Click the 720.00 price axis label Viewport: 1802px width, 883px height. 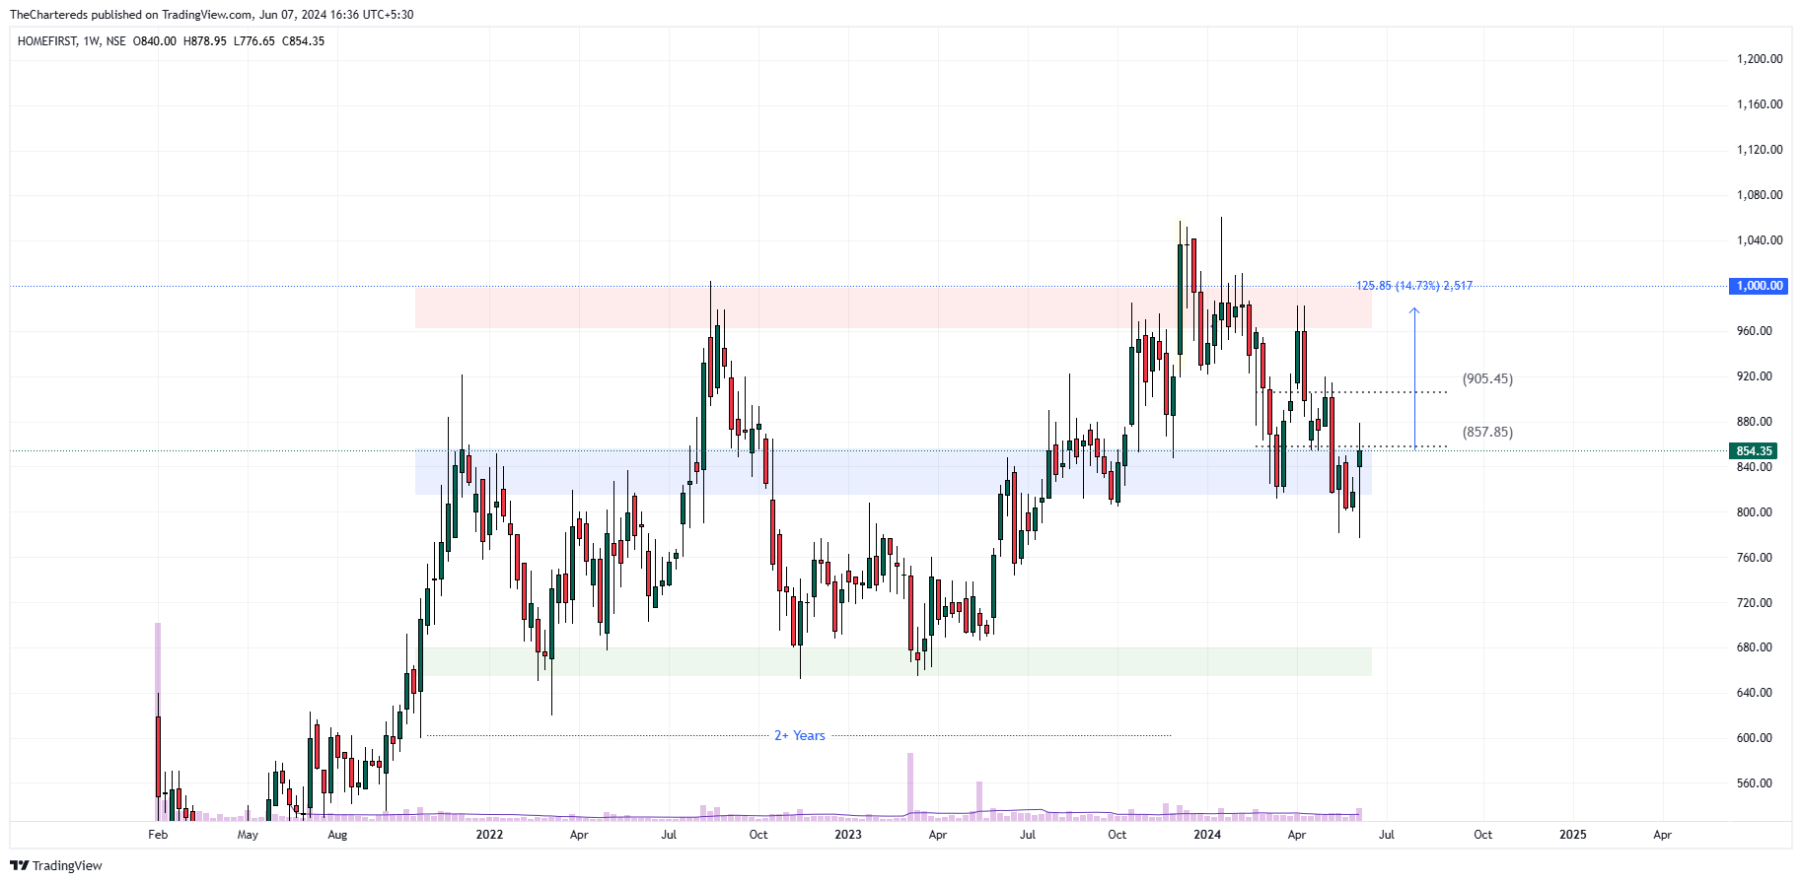click(1755, 603)
